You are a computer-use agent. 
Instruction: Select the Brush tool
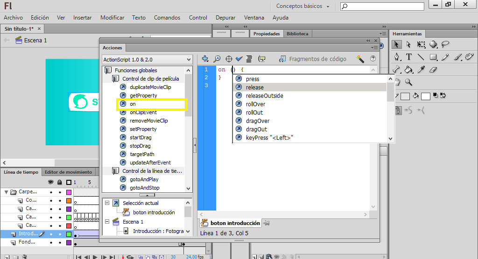coord(457,57)
